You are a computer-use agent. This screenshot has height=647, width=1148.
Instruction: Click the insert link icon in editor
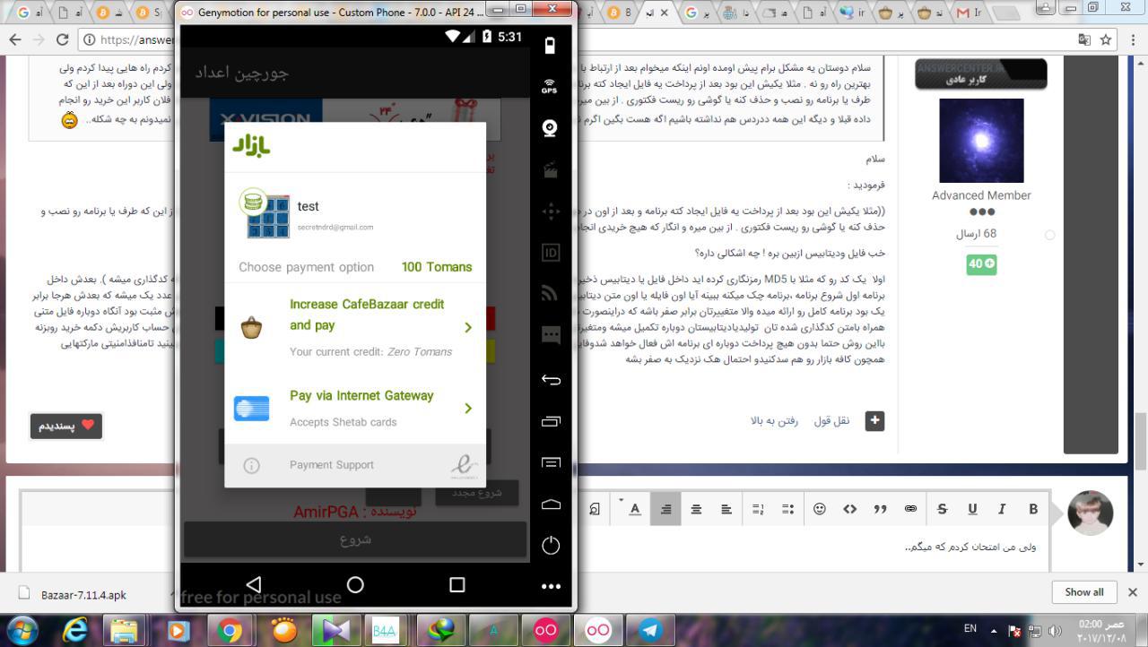(x=910, y=509)
